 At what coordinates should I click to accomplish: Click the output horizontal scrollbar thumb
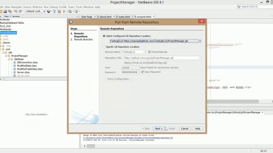pos(91,146)
